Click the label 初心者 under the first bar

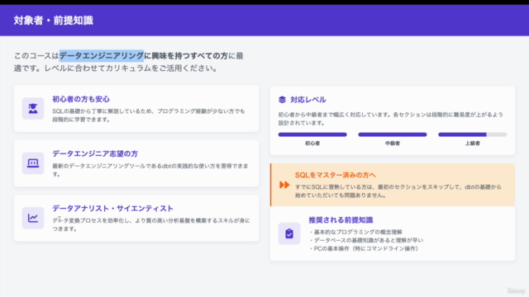pos(312,143)
